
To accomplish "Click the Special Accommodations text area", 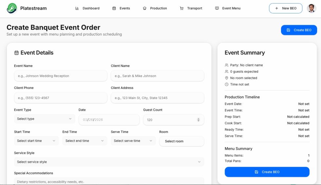I will pyautogui.click(x=109, y=181).
